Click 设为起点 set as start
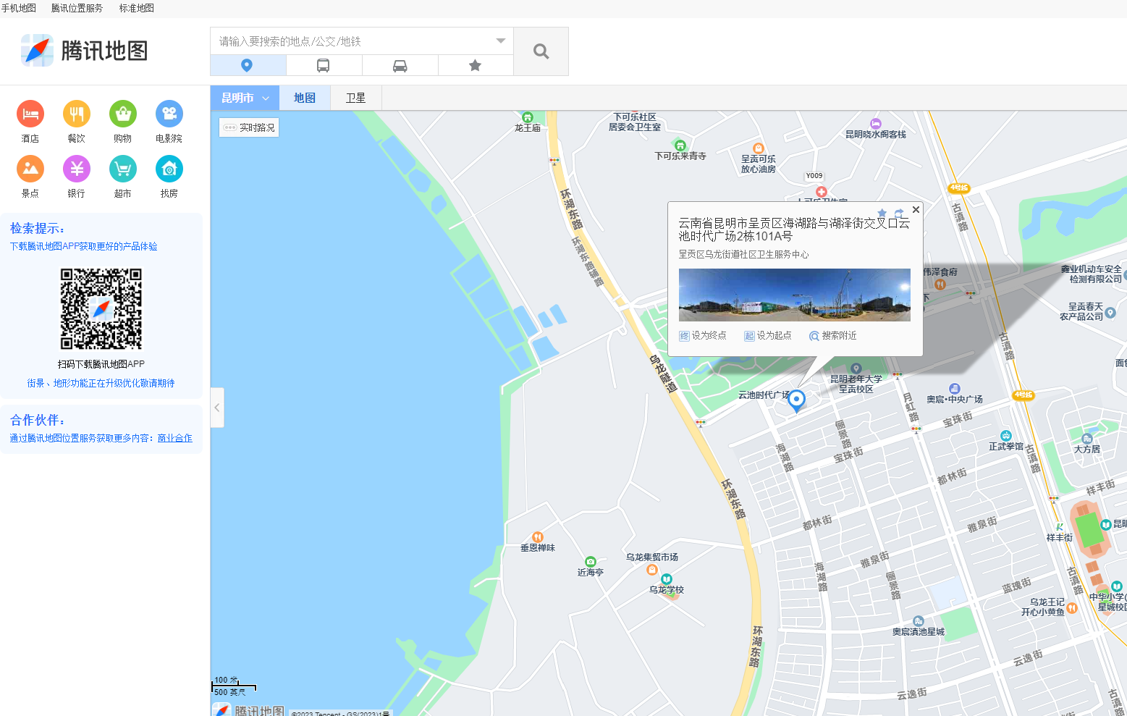The height and width of the screenshot is (716, 1127). pos(768,336)
